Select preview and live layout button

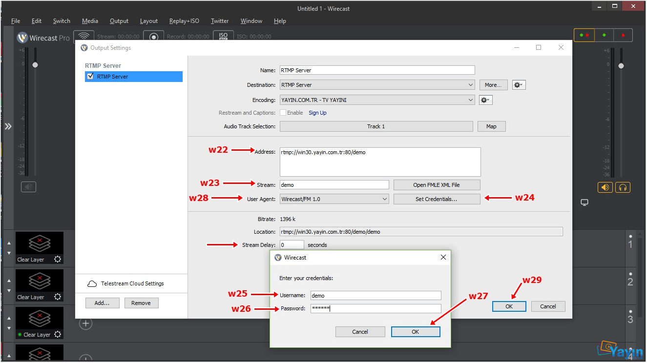(x=584, y=35)
